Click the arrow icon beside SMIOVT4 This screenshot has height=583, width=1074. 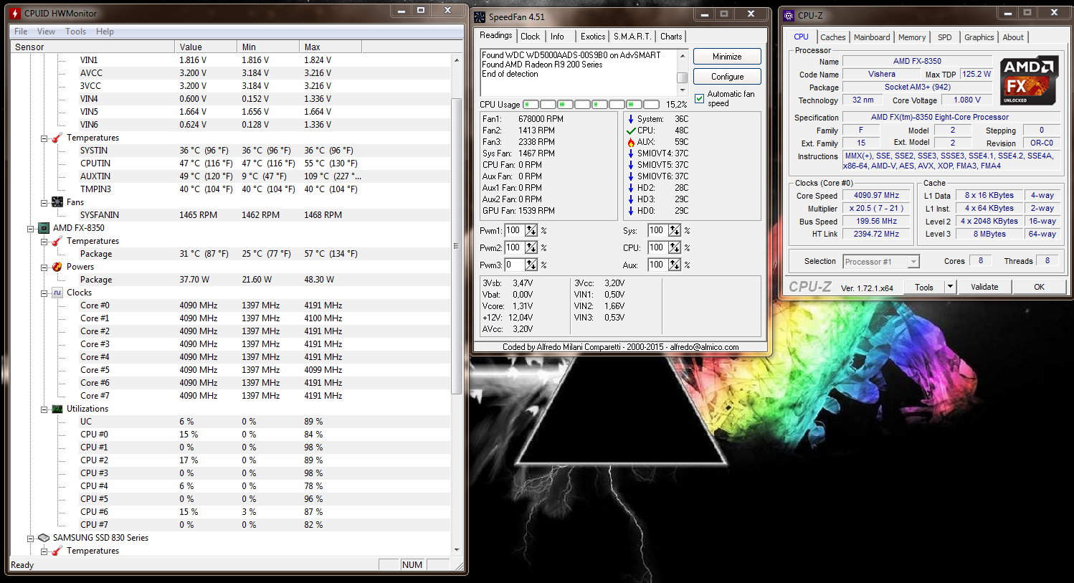click(631, 153)
